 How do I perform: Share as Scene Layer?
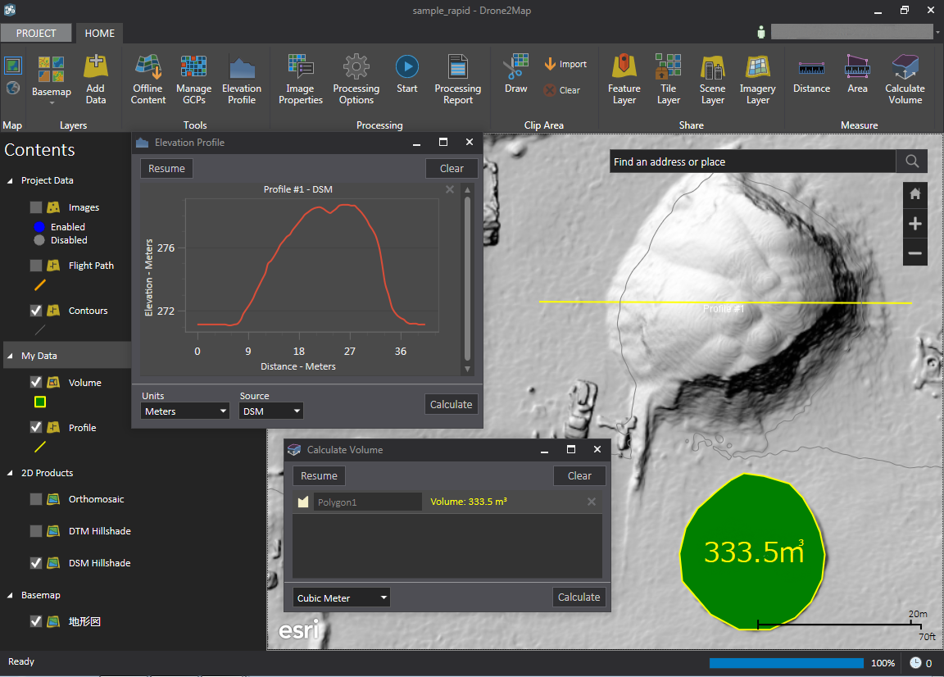(x=713, y=80)
